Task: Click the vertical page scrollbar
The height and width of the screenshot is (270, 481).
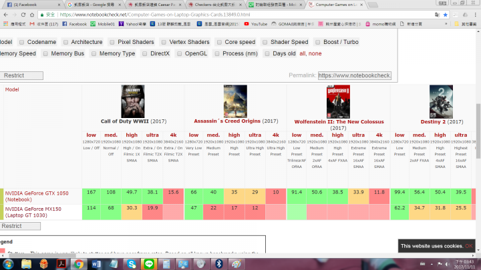Action: (478, 131)
